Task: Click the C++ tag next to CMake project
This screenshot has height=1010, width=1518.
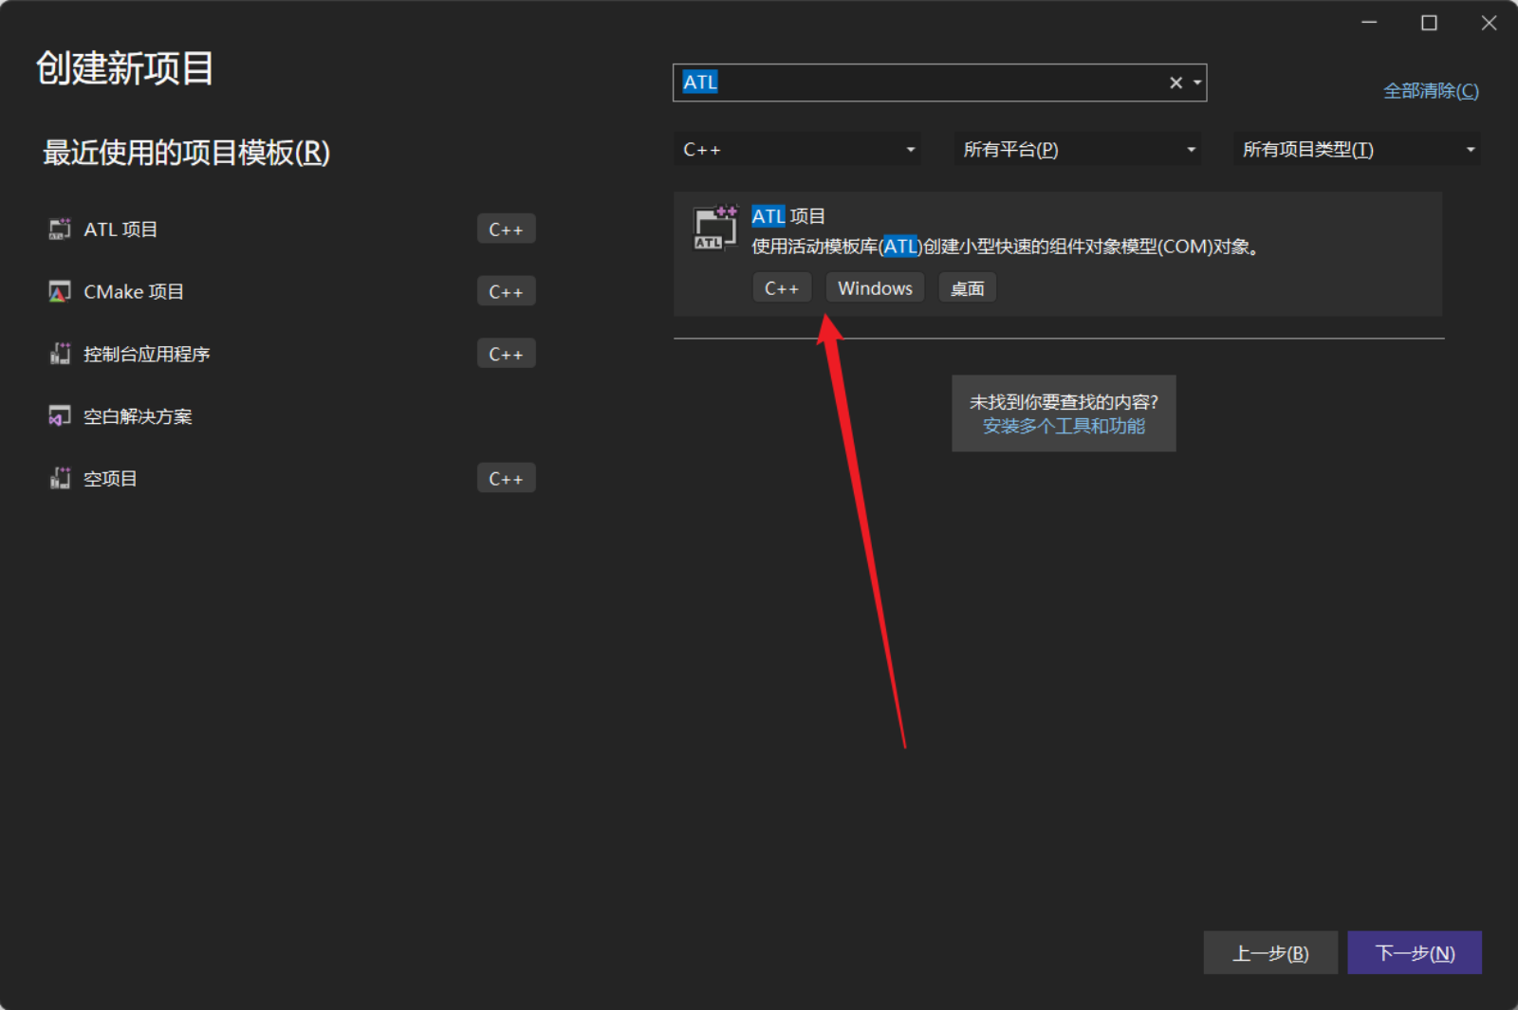Action: [506, 291]
